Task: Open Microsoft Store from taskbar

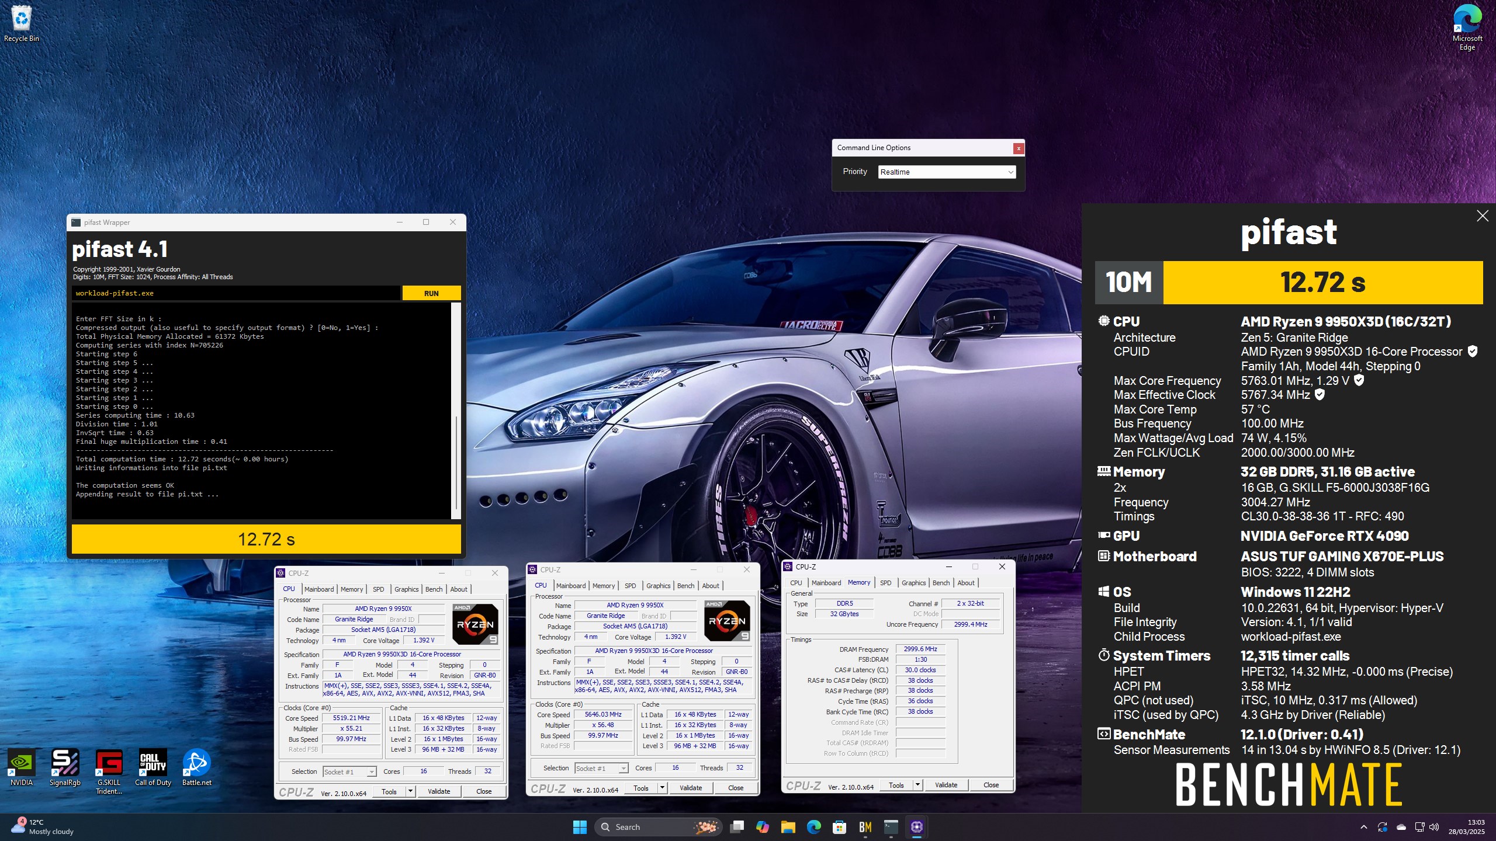Action: [839, 827]
